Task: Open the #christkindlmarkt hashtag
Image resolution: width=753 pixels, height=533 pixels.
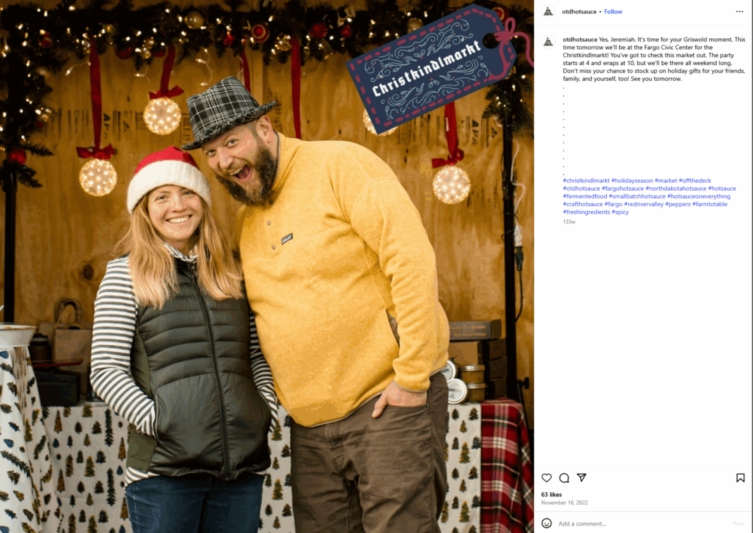Action: pyautogui.click(x=586, y=181)
